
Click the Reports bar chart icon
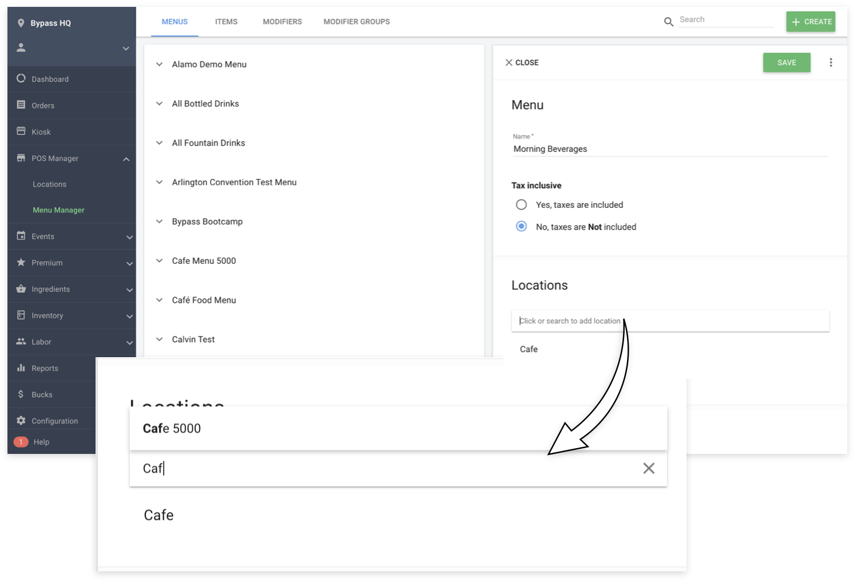(21, 367)
